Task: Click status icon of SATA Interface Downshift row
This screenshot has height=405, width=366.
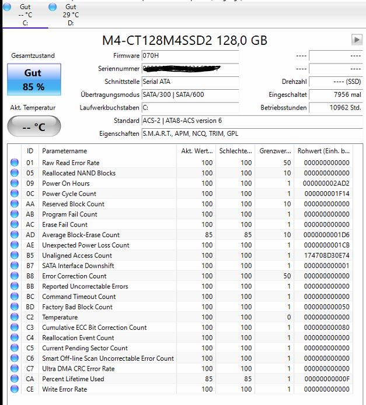Action: coord(15,266)
